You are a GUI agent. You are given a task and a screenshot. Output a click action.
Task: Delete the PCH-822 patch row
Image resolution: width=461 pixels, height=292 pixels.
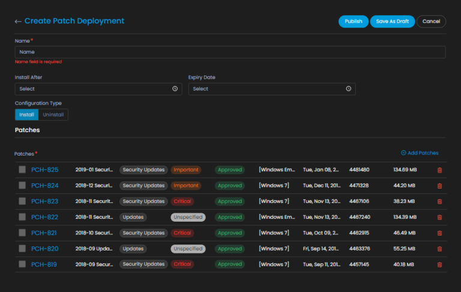439,217
